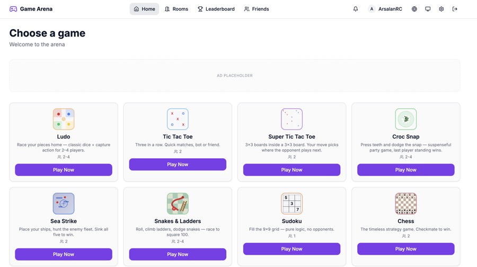Viewport: 477px width, 267px height.
Task: Select the Home navigation tab
Action: click(x=145, y=9)
